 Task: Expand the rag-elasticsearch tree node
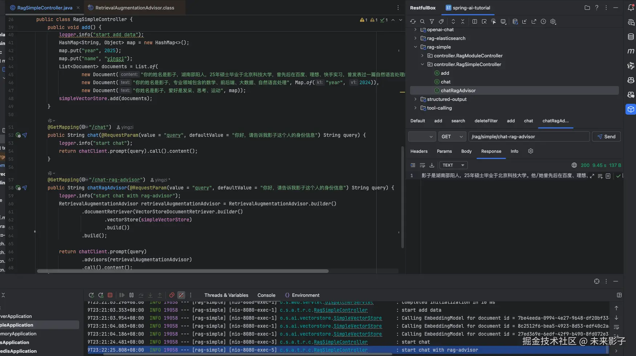click(x=416, y=38)
